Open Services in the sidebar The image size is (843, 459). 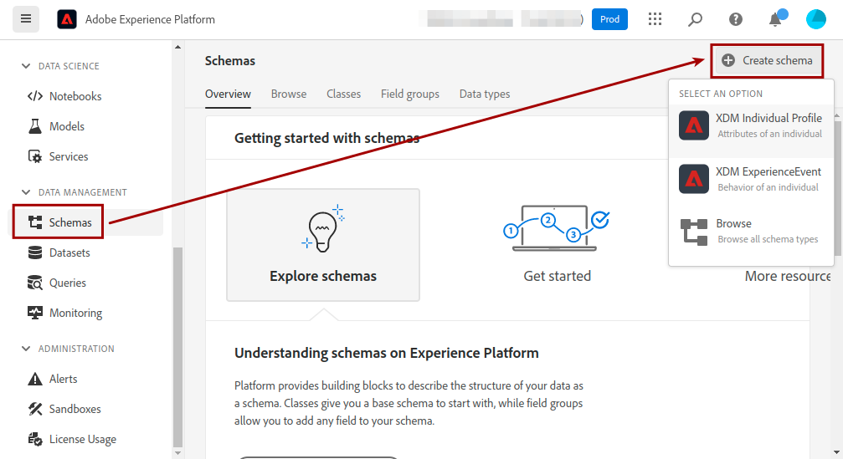click(58, 156)
